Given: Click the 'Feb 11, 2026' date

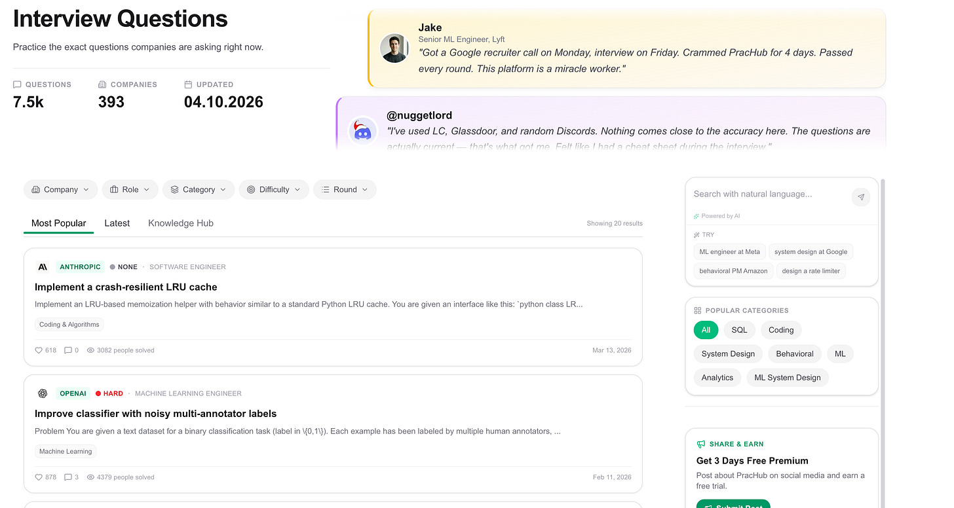Looking at the screenshot, I should 612,477.
